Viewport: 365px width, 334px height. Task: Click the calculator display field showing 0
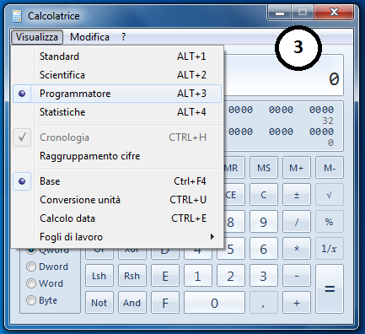point(284,75)
